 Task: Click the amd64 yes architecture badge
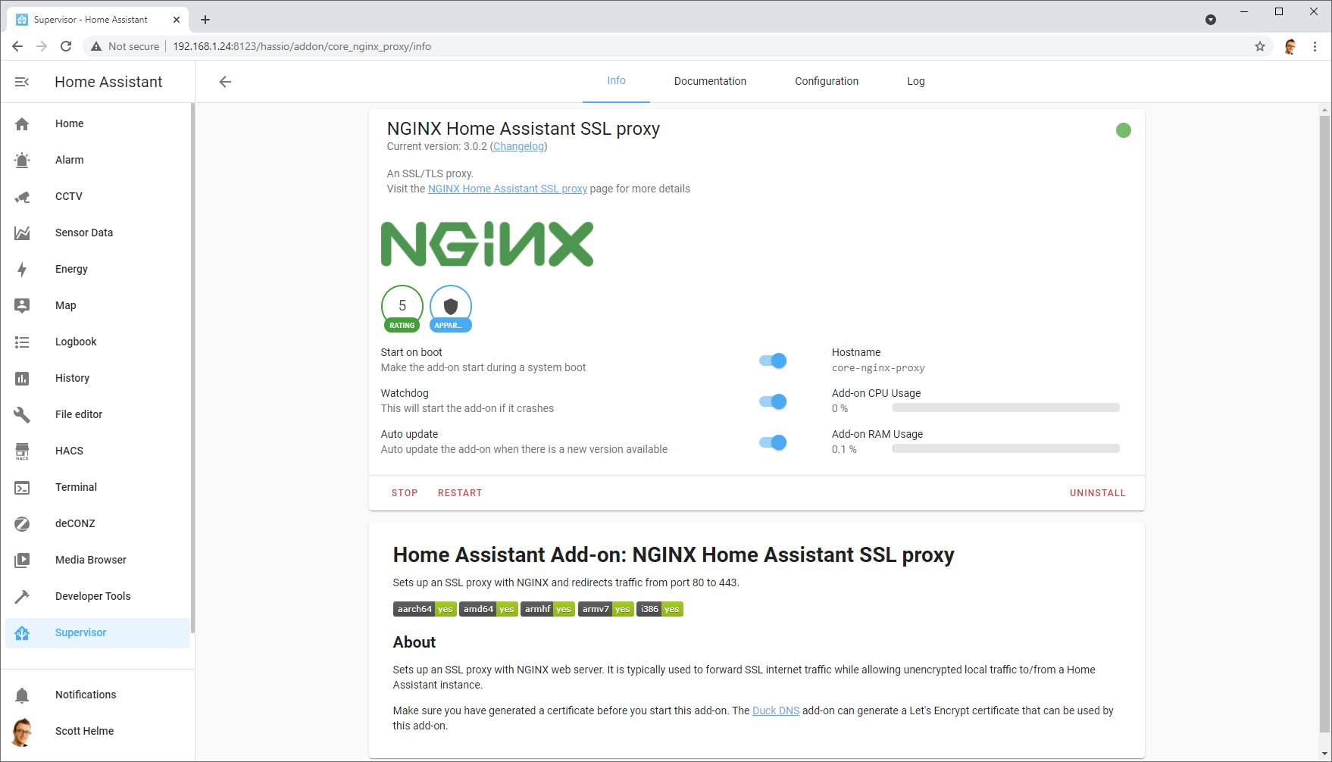point(489,609)
